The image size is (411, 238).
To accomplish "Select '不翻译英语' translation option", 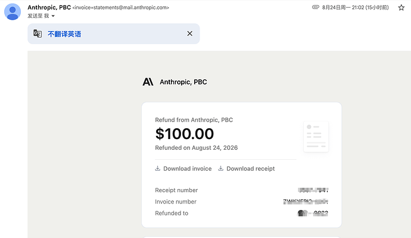I will point(64,34).
